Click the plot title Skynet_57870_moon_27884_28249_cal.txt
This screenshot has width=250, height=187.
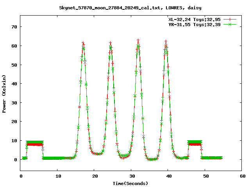coord(110,8)
